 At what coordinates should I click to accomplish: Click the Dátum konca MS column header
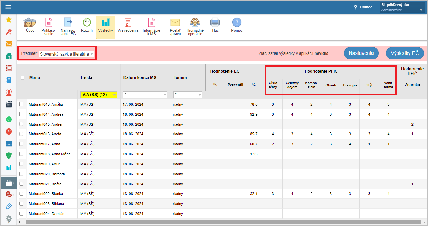click(140, 78)
